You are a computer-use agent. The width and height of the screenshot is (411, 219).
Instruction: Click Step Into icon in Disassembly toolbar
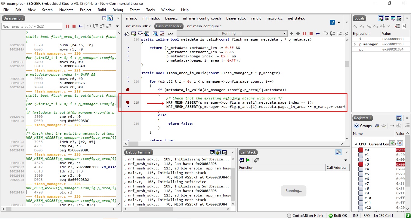pyautogui.click(x=89, y=26)
